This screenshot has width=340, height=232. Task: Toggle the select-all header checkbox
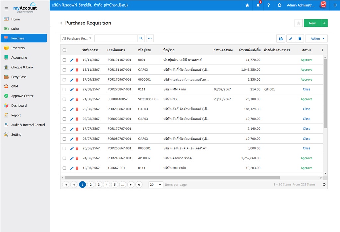(64, 50)
